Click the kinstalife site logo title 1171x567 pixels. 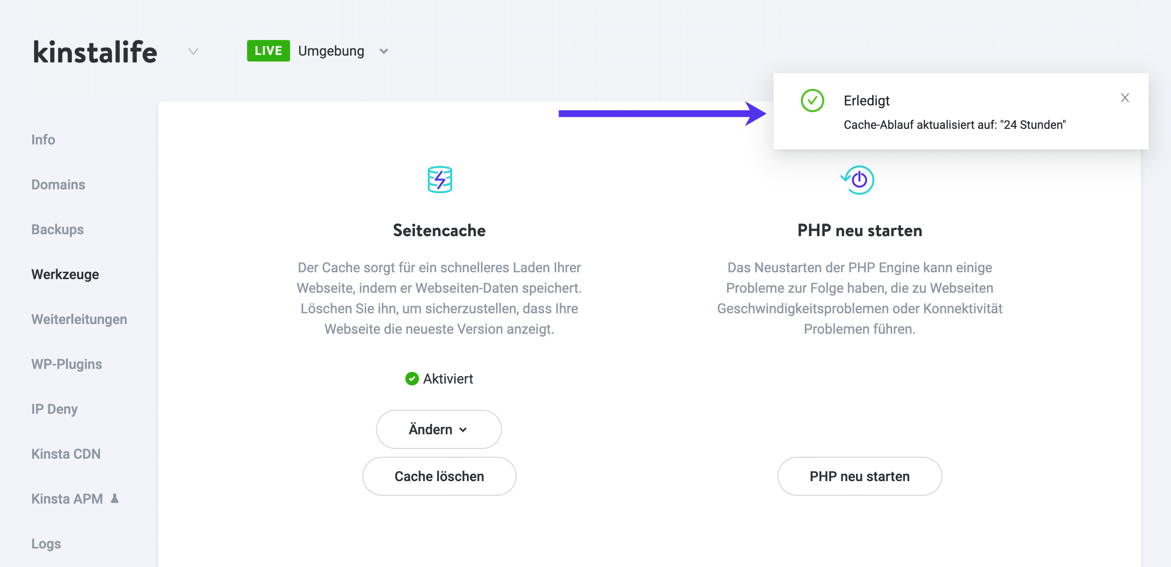tap(95, 52)
